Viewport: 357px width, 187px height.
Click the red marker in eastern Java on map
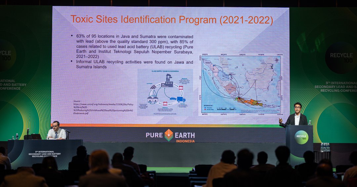[258, 104]
